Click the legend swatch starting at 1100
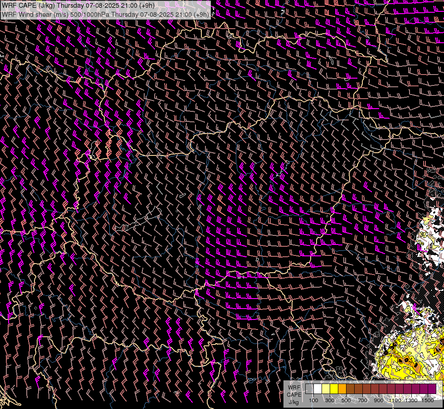 399,389
